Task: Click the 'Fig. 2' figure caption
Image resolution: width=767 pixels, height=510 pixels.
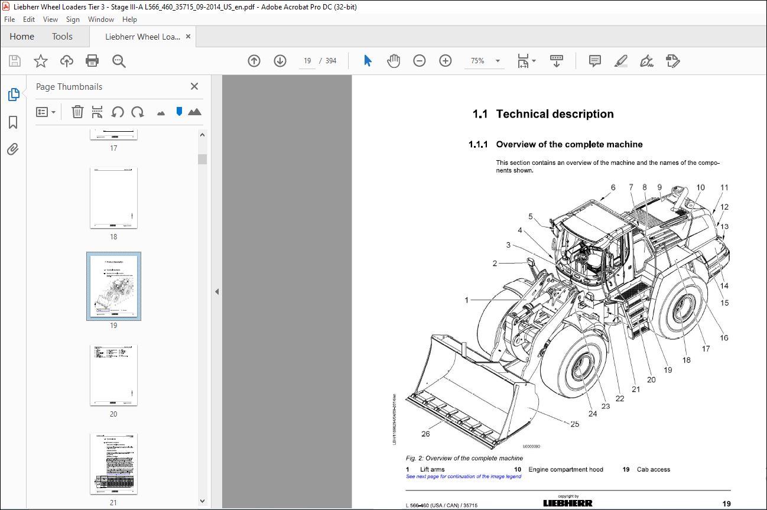Action: point(464,458)
